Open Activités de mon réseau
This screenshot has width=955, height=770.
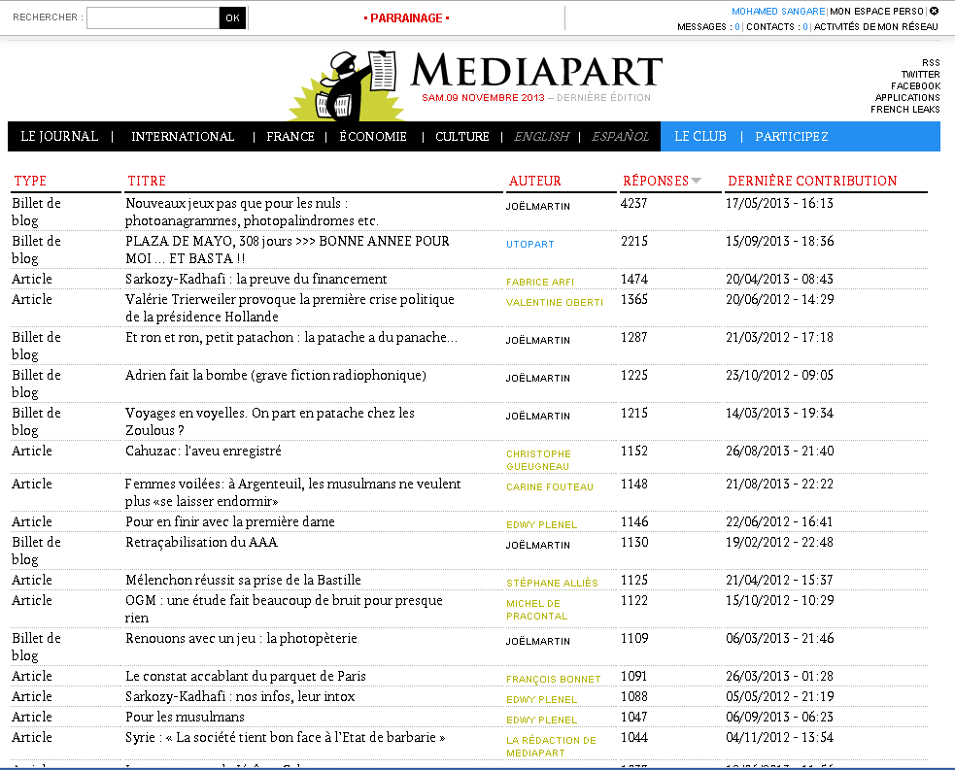[x=876, y=27]
